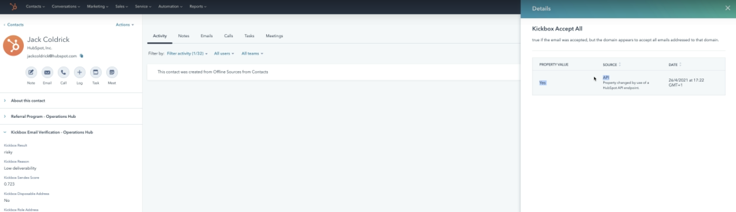Click the company name HubSpot, Inc.
This screenshot has height=212, width=736.
point(39,48)
